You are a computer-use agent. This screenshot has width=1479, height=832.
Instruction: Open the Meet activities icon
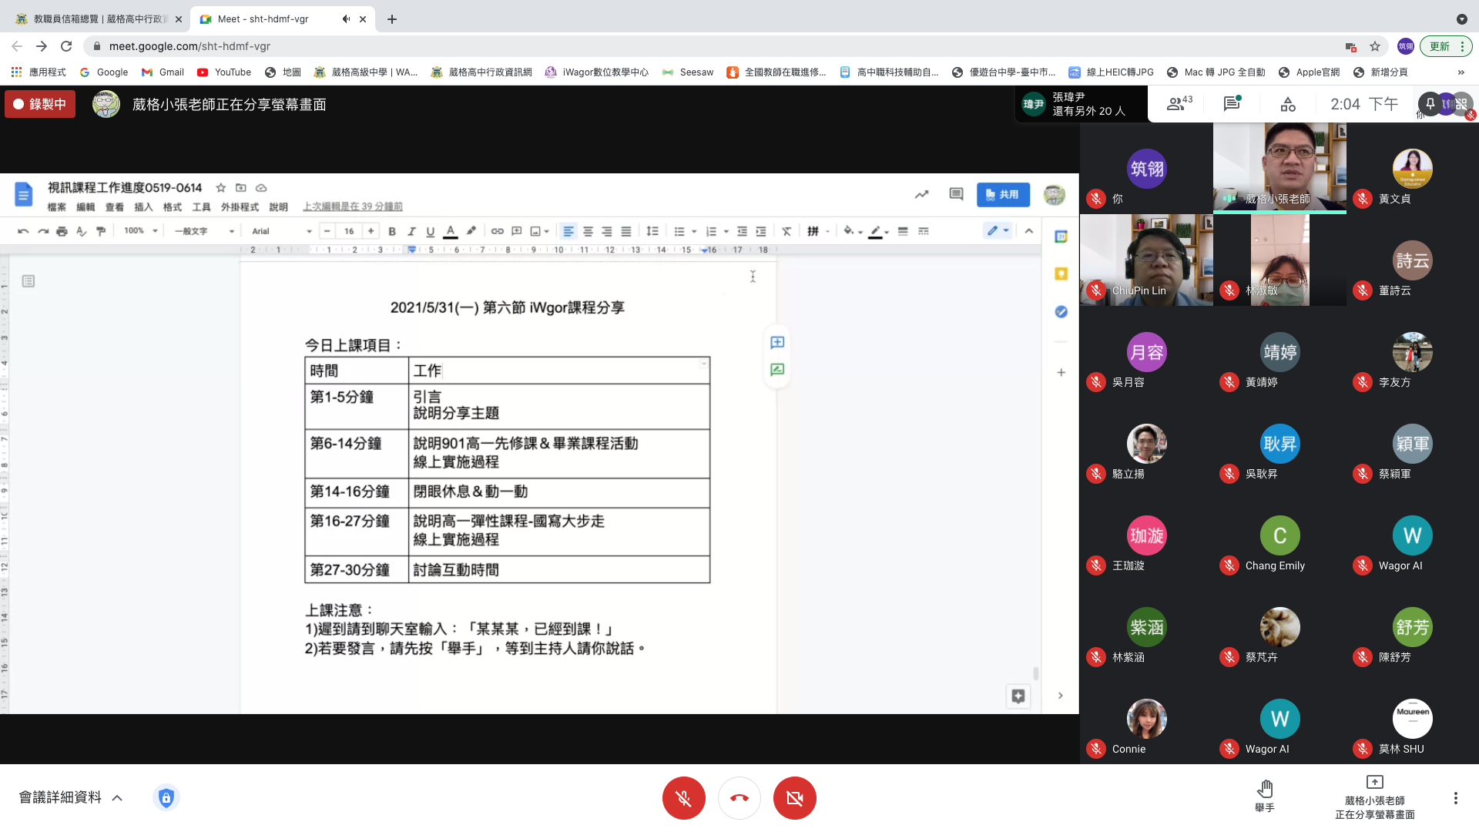1288,104
